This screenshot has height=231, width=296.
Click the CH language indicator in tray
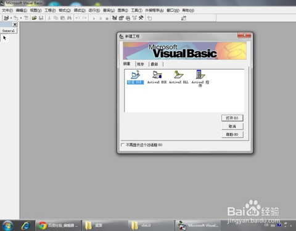coord(266,225)
